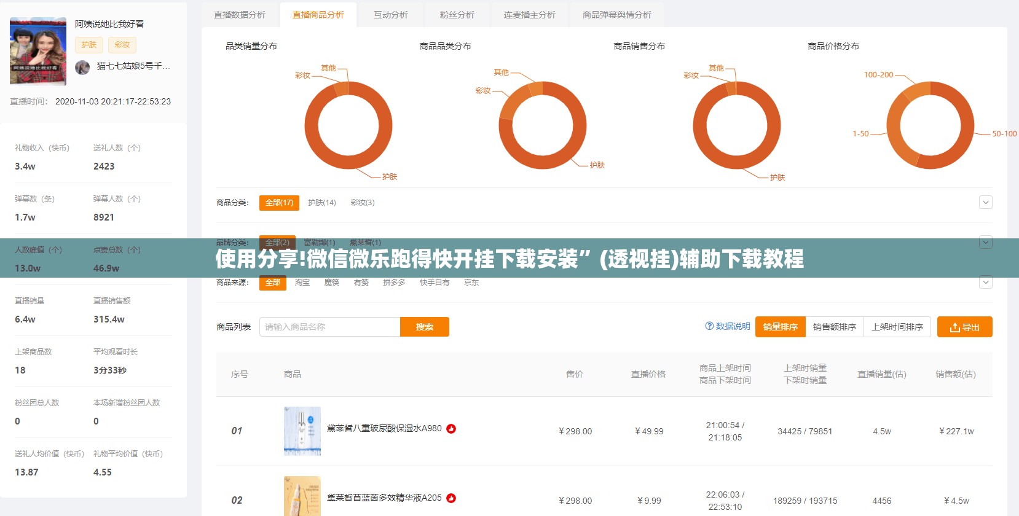Click the 商品价格分布 donut chart
1019x516 pixels.
pos(930,125)
